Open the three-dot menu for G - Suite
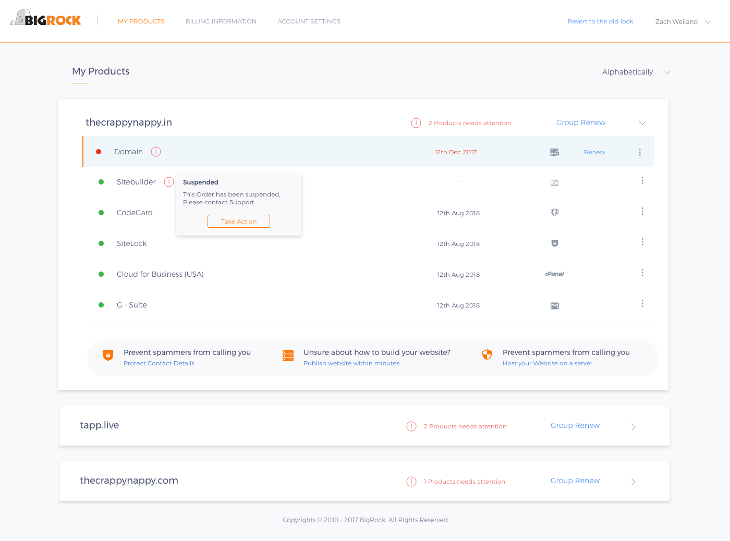The width and height of the screenshot is (730, 541). point(642,303)
